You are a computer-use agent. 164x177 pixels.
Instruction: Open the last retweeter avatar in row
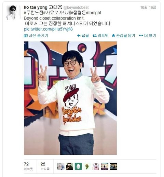coord(113,166)
